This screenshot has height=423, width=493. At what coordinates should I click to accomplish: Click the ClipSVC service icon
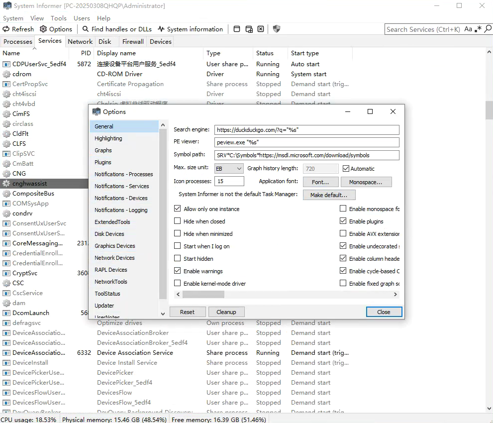(x=6, y=154)
